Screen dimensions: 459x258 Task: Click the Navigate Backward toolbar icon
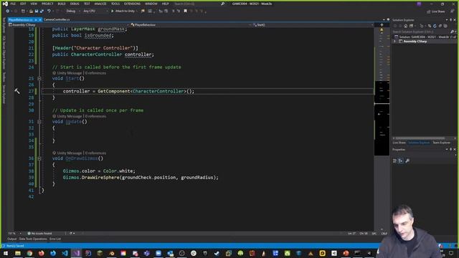pyautogui.click(x=8, y=11)
